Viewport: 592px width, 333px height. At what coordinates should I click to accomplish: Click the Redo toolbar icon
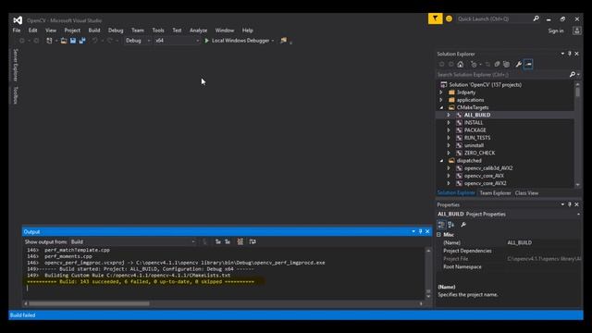coord(109,41)
